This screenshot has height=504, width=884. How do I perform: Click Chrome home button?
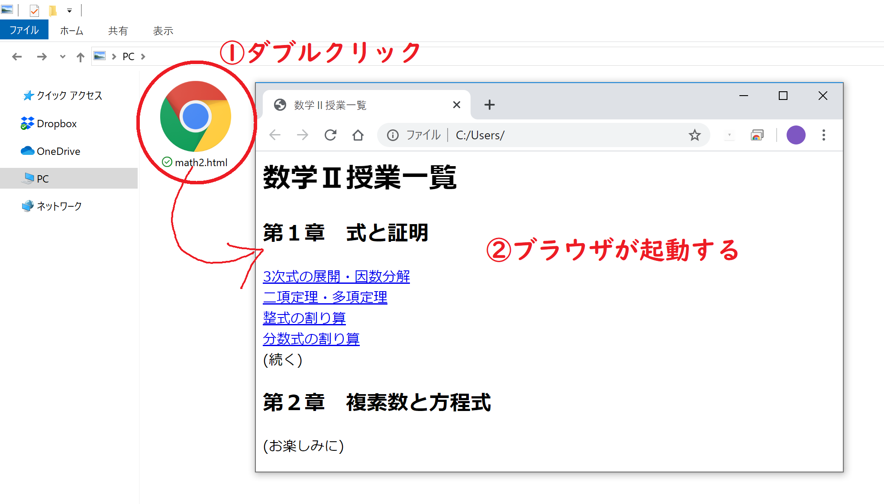click(x=358, y=135)
